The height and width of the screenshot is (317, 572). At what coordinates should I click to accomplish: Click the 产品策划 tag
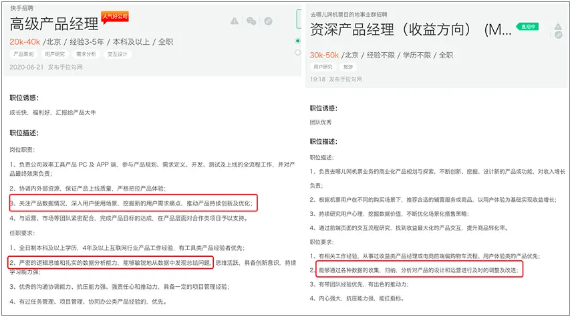(x=23, y=54)
